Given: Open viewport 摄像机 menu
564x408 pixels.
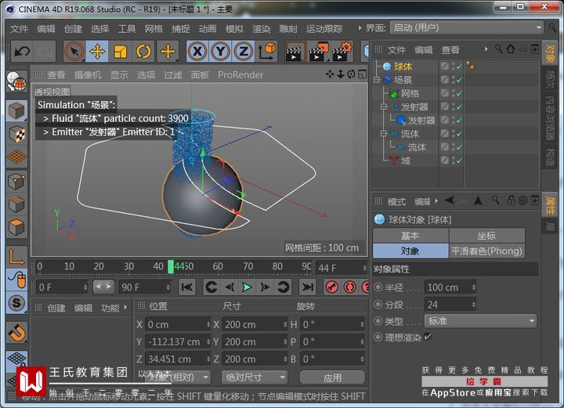Looking at the screenshot, I should [88, 74].
